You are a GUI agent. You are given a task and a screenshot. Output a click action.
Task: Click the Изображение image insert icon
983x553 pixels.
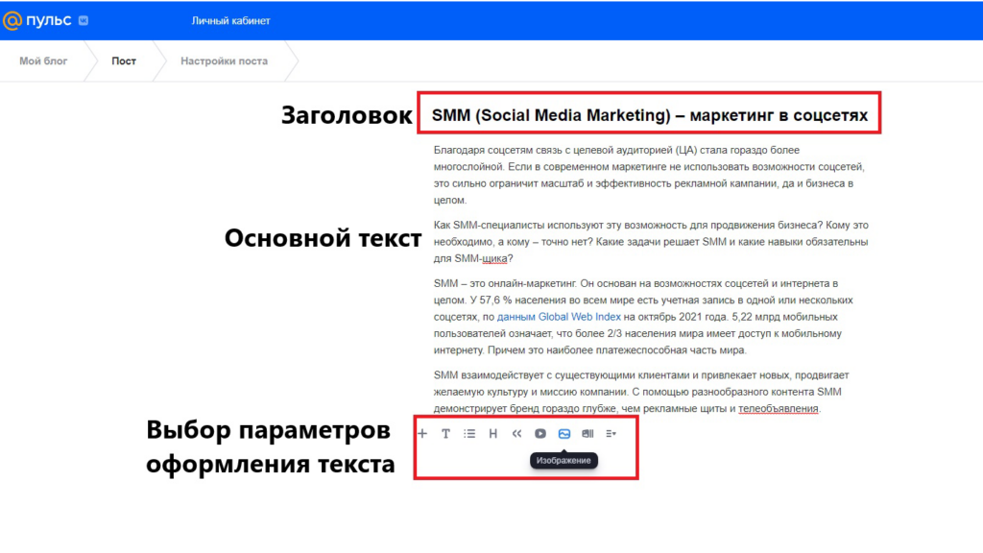pos(564,434)
